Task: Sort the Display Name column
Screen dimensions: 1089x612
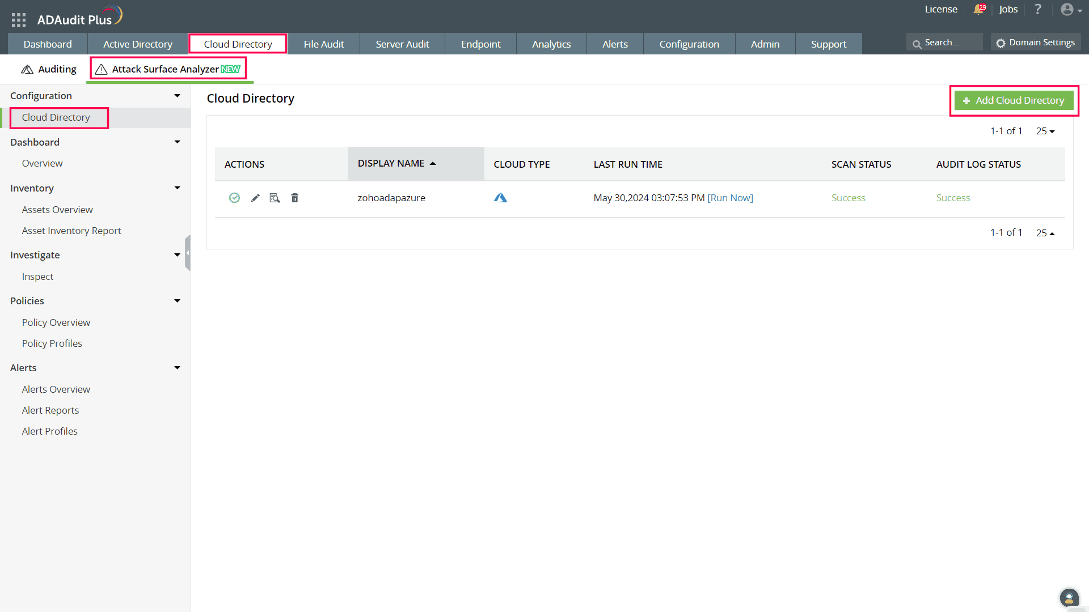Action: [395, 163]
